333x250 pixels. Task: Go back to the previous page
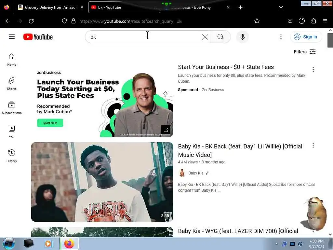point(8,21)
